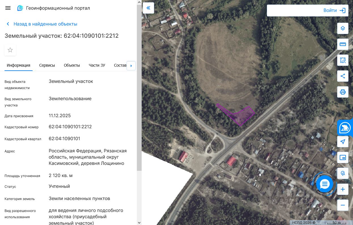Open the hamburger main menu

click(8, 8)
